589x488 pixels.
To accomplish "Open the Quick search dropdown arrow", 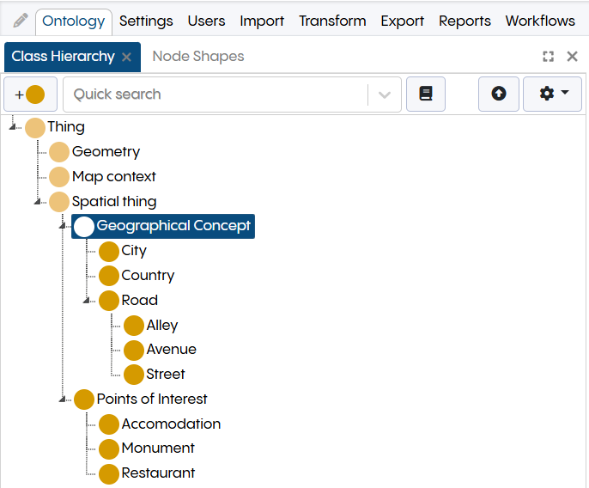I will (384, 95).
